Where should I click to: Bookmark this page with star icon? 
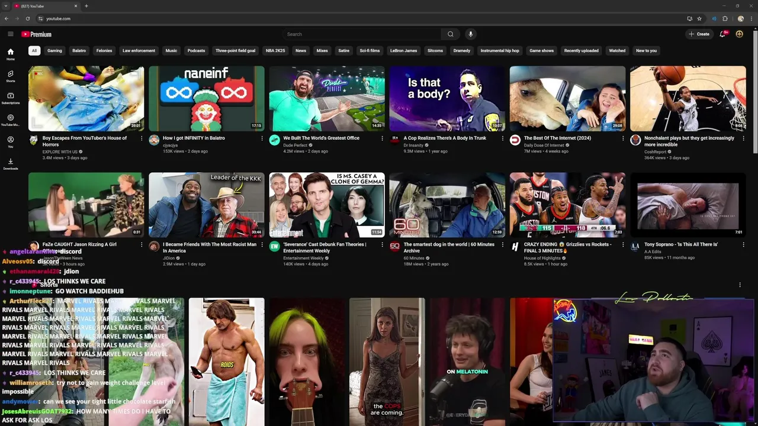(699, 18)
